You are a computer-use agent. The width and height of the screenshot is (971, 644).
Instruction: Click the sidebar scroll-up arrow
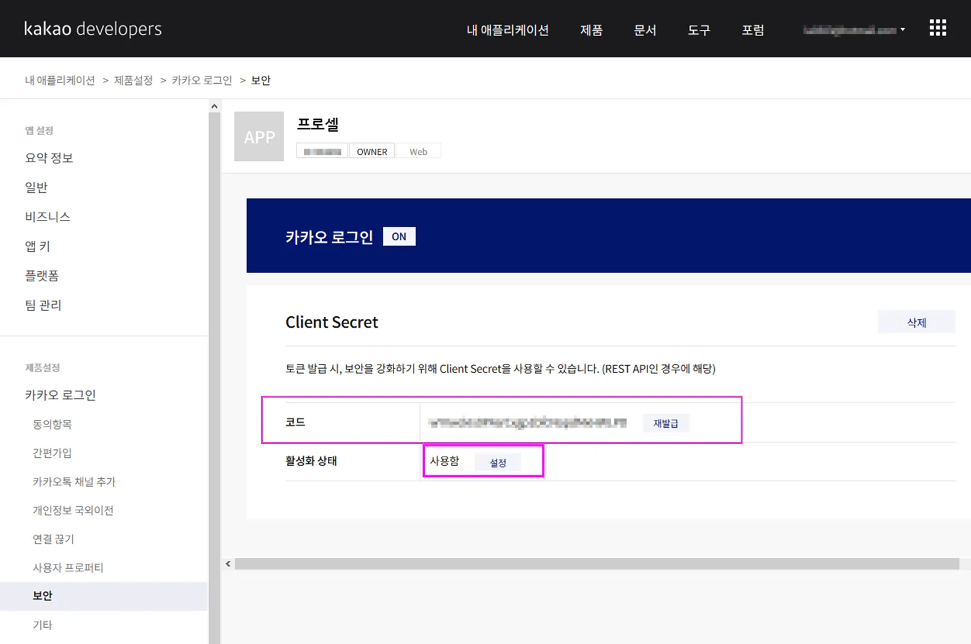214,106
